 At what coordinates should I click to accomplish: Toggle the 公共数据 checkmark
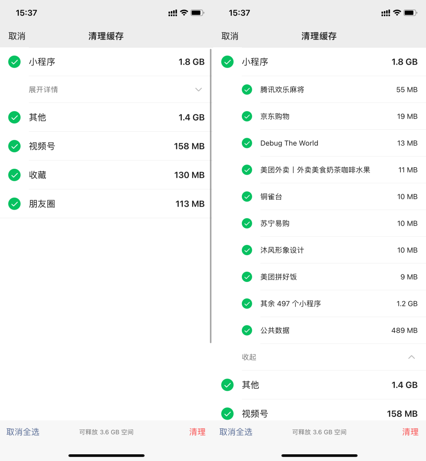pyautogui.click(x=247, y=330)
